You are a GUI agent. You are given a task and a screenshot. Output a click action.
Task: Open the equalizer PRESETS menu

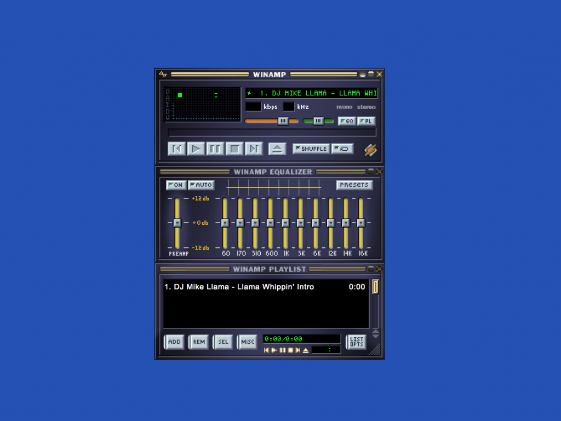pyautogui.click(x=354, y=185)
